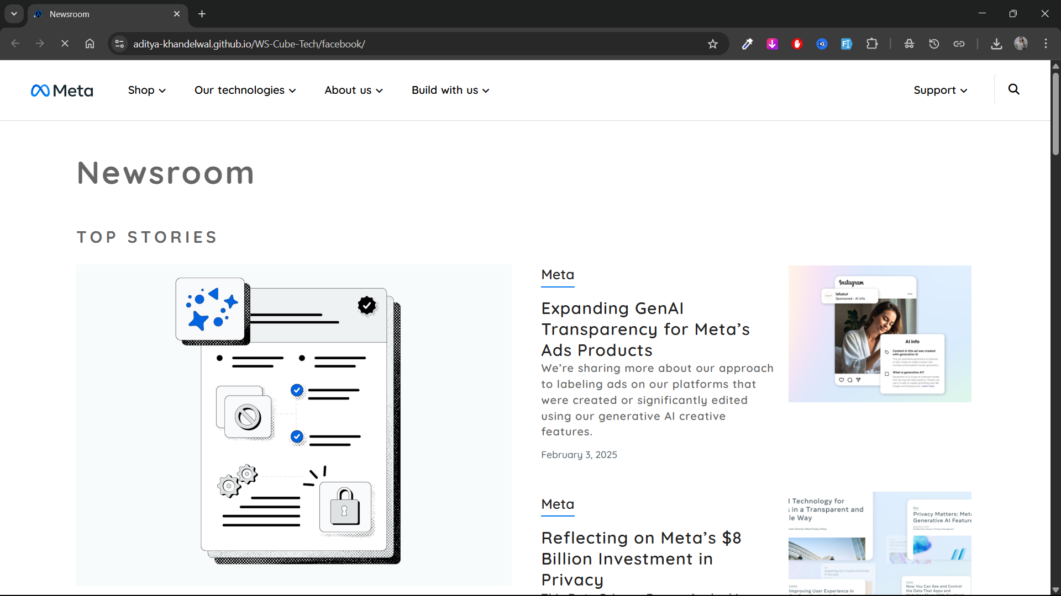Expand the Shop menu

coord(146,91)
